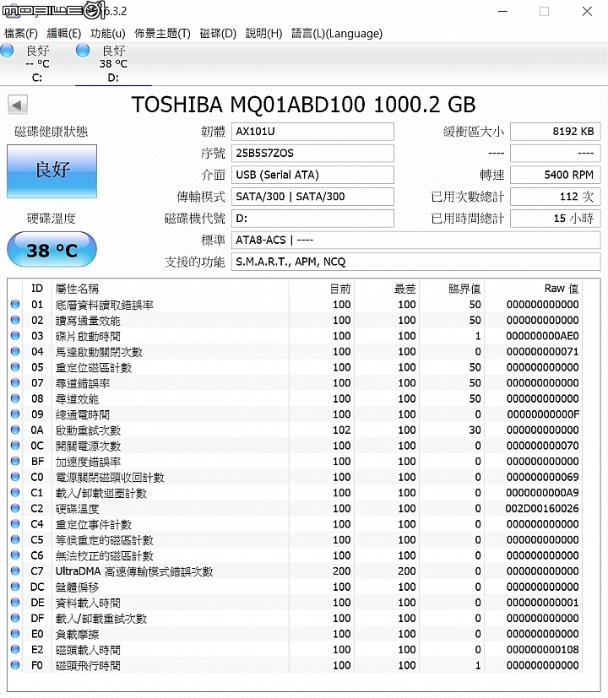
Task: Open the 語言(L)(Language) menu
Action: (x=337, y=34)
